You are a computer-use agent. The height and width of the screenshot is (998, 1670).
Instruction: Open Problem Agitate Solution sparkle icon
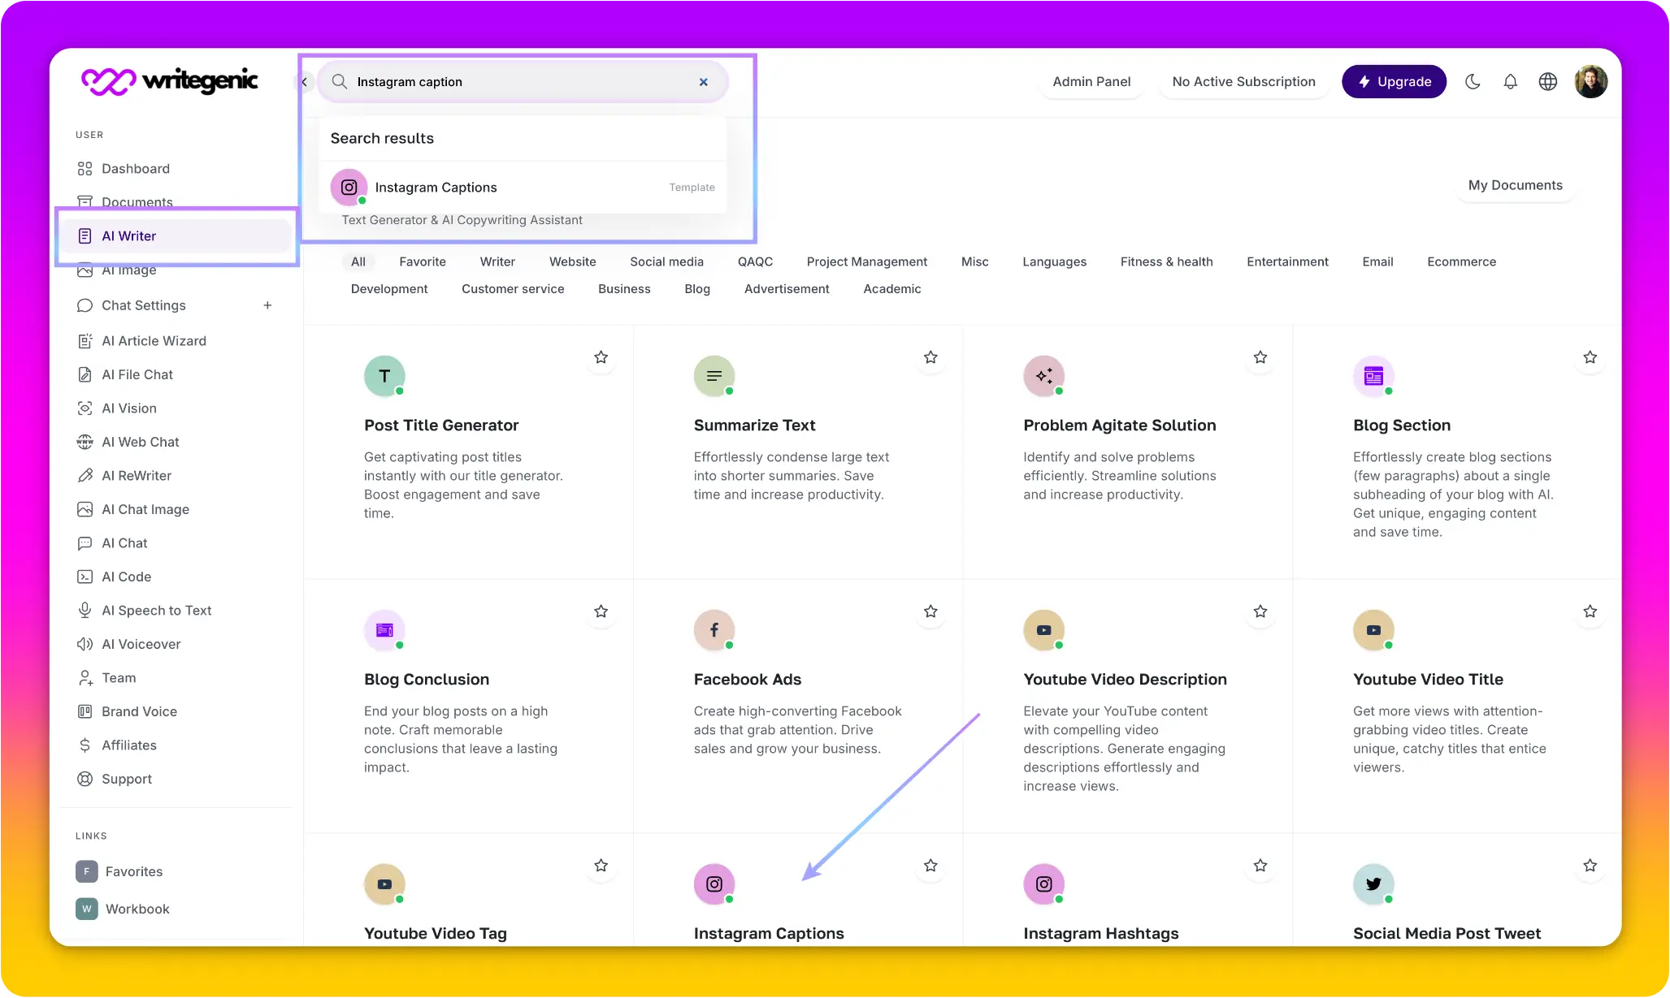(x=1044, y=376)
